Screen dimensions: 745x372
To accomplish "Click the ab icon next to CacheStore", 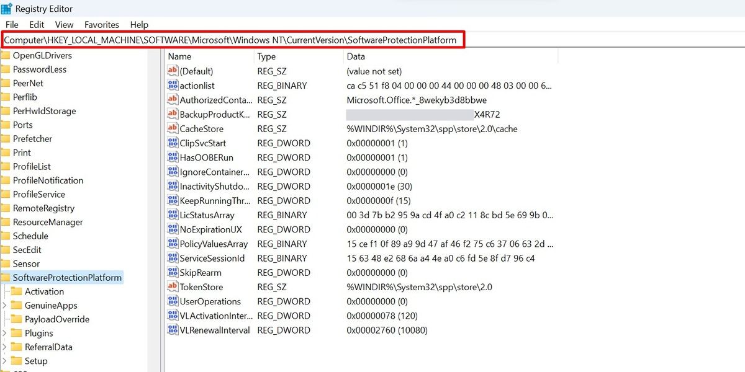I will tap(172, 128).
